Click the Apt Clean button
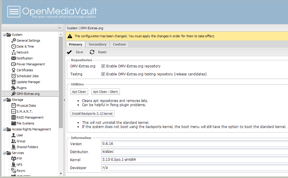 [x=79, y=92]
